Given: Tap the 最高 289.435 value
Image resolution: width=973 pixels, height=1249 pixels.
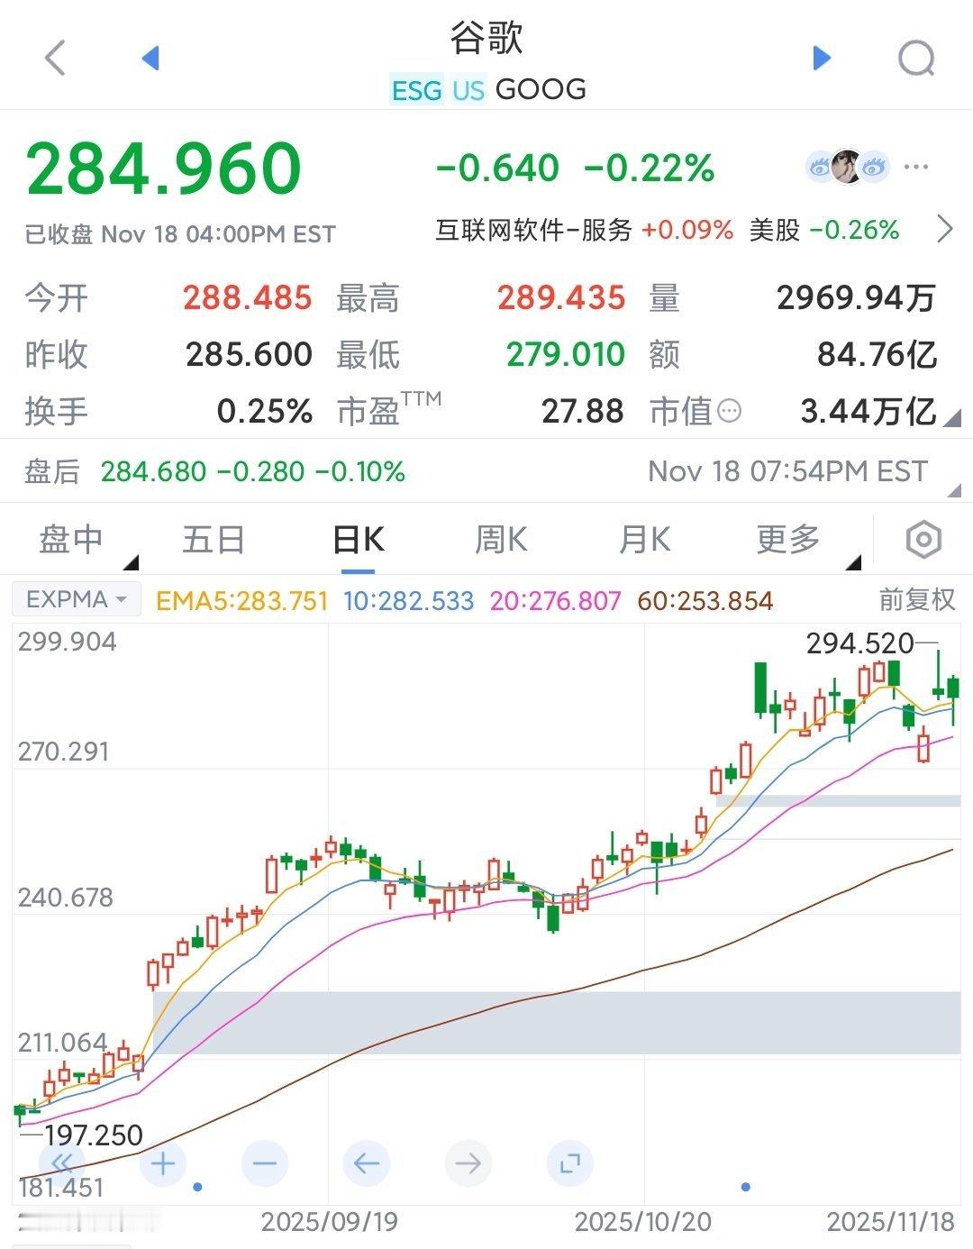Looking at the screenshot, I should click(x=561, y=298).
